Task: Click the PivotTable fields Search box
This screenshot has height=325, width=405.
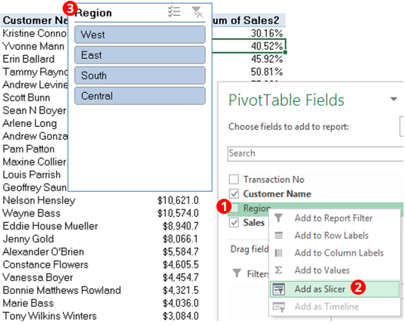Action: [x=315, y=153]
